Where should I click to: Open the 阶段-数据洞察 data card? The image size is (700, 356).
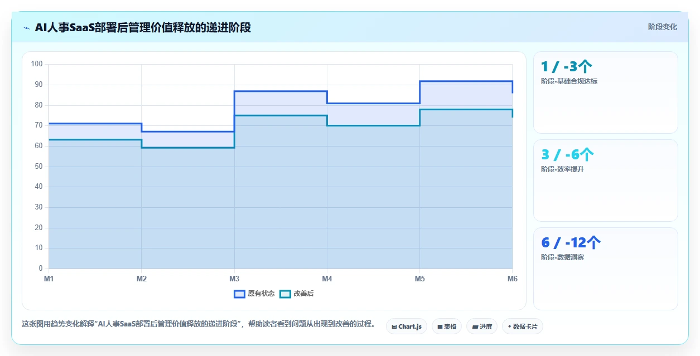pyautogui.click(x=606, y=269)
